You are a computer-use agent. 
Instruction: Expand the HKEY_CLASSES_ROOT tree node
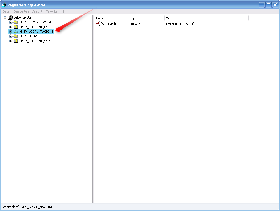point(10,22)
